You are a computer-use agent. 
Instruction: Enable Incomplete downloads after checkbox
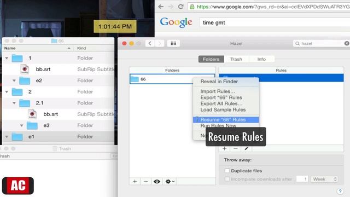(x=227, y=179)
